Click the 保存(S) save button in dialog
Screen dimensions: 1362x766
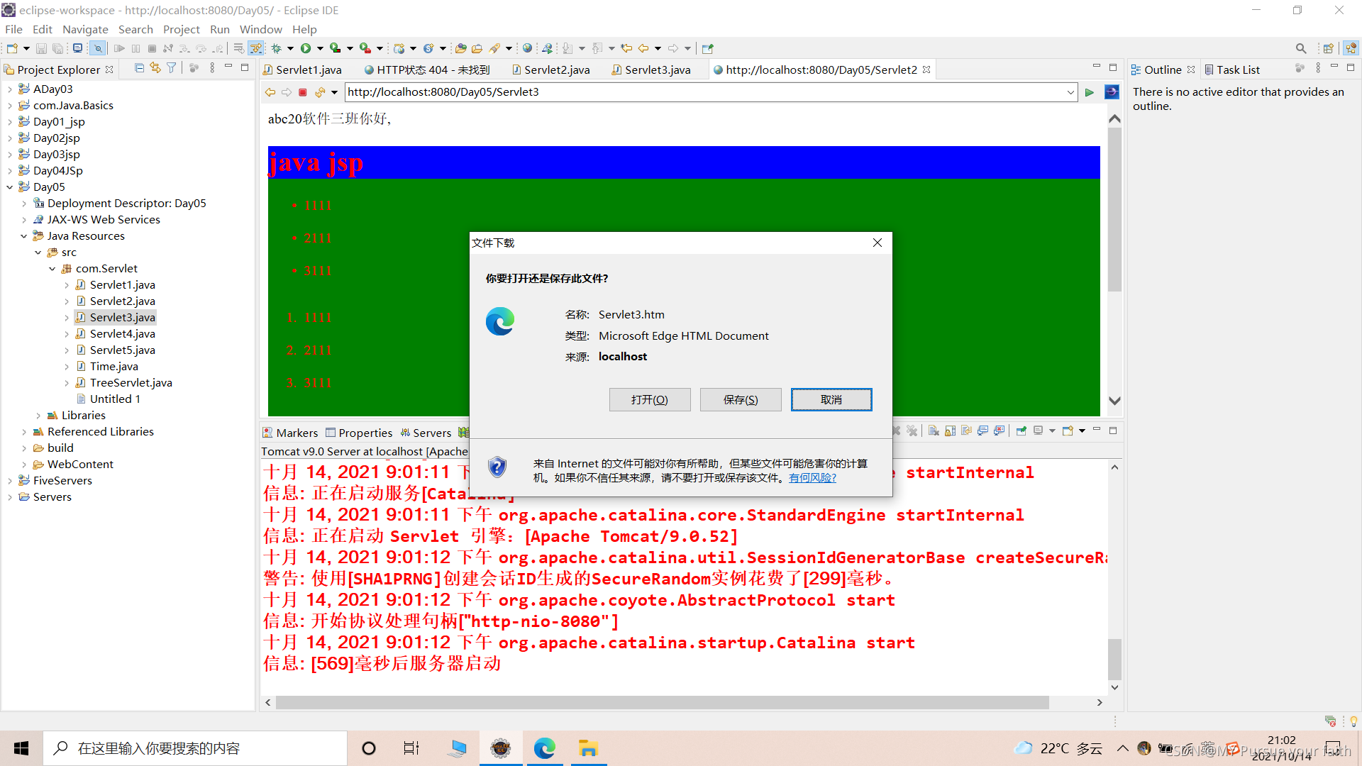[x=741, y=399]
